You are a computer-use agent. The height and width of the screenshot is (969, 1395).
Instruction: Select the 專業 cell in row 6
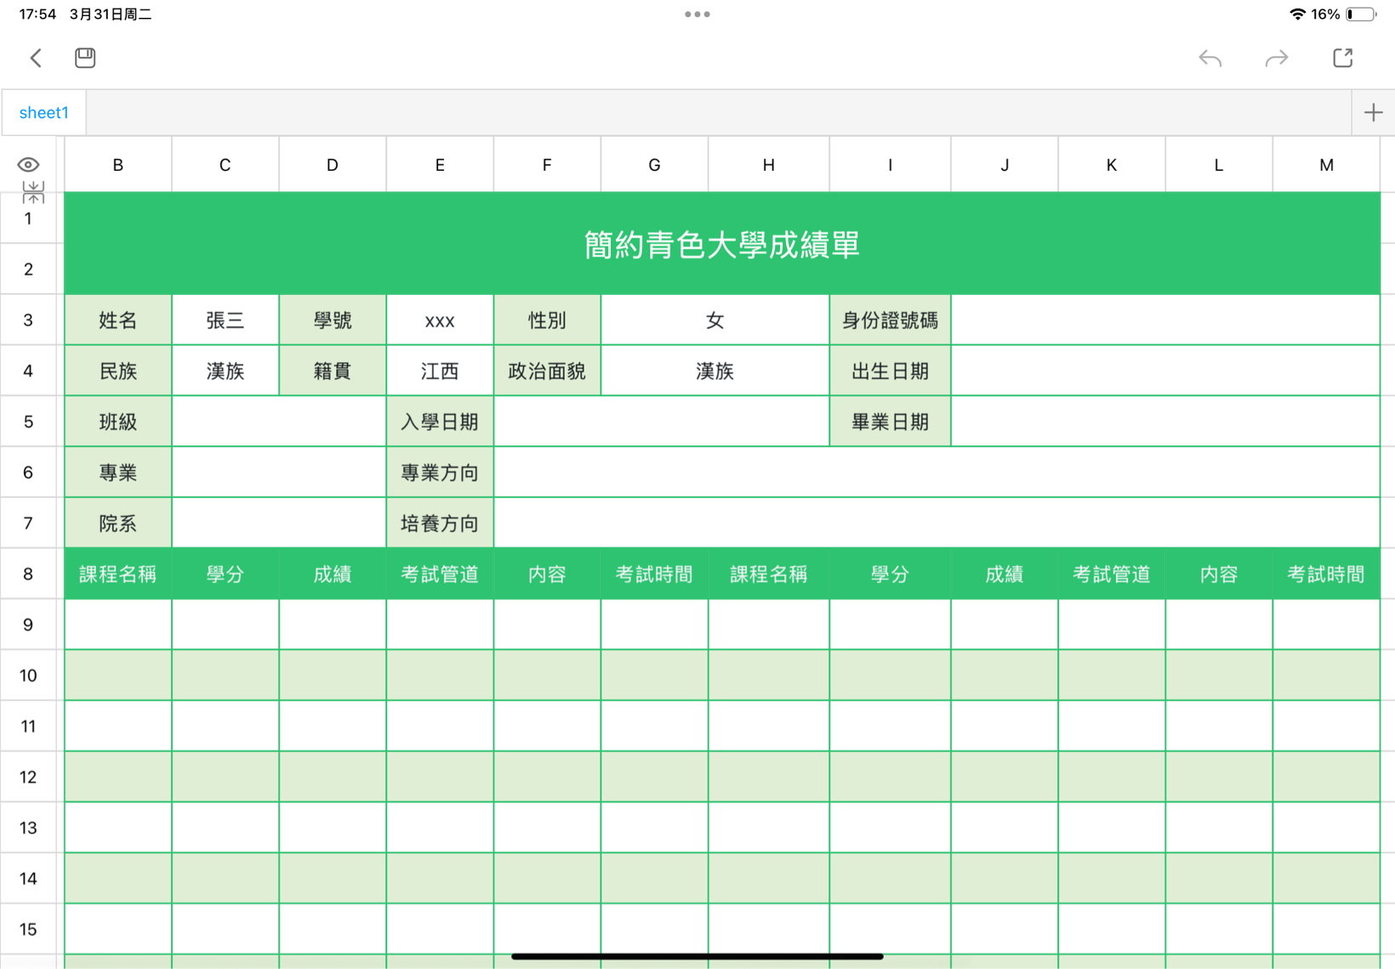point(118,473)
